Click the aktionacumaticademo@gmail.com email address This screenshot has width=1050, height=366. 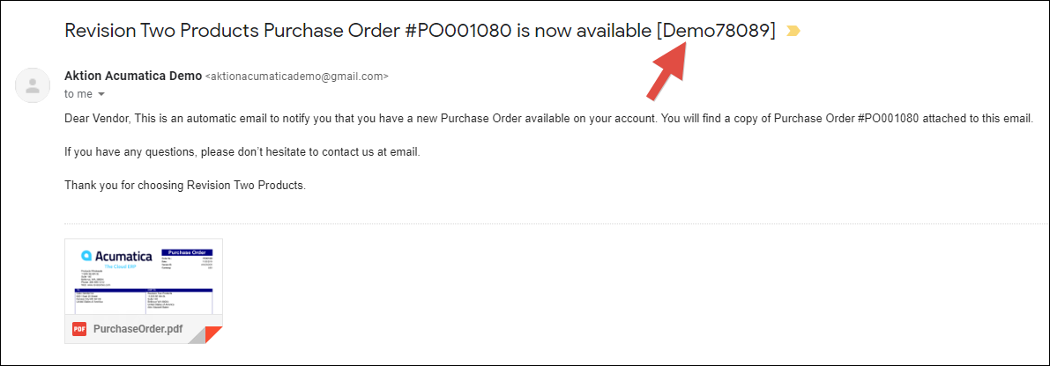296,77
